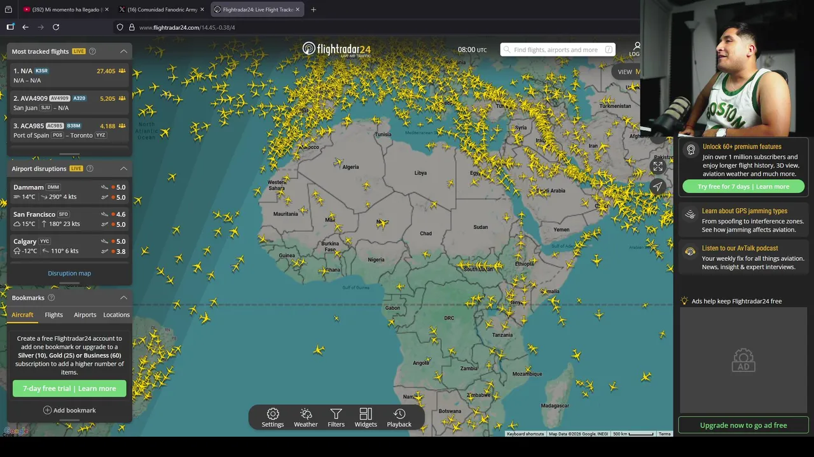
Task: Open browser tab list workspace icon
Action: point(8,10)
